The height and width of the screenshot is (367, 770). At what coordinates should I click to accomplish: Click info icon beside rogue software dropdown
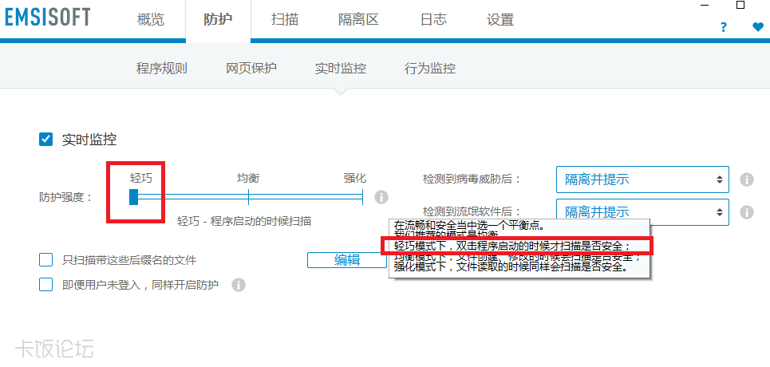pyautogui.click(x=747, y=212)
